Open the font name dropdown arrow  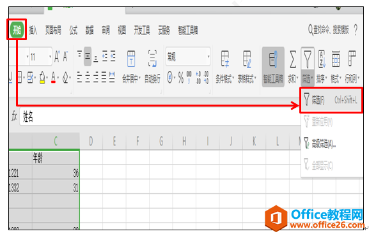[27, 57]
